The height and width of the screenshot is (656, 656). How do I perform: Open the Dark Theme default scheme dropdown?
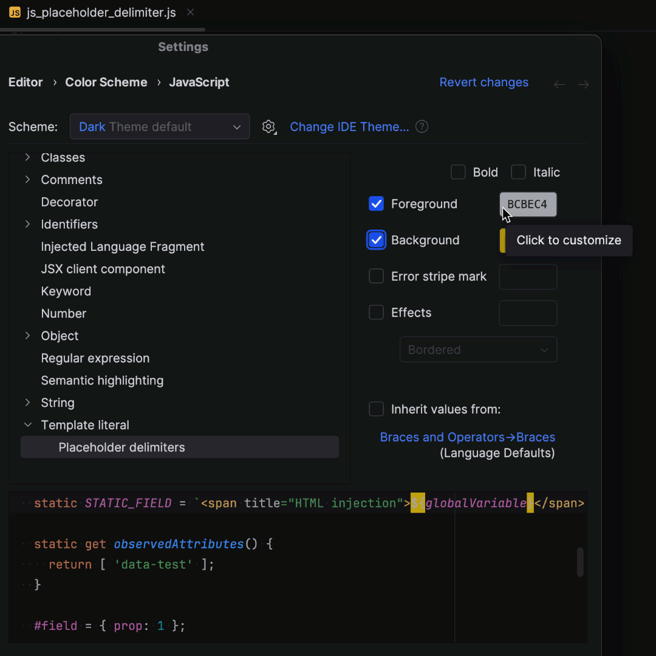coord(160,126)
